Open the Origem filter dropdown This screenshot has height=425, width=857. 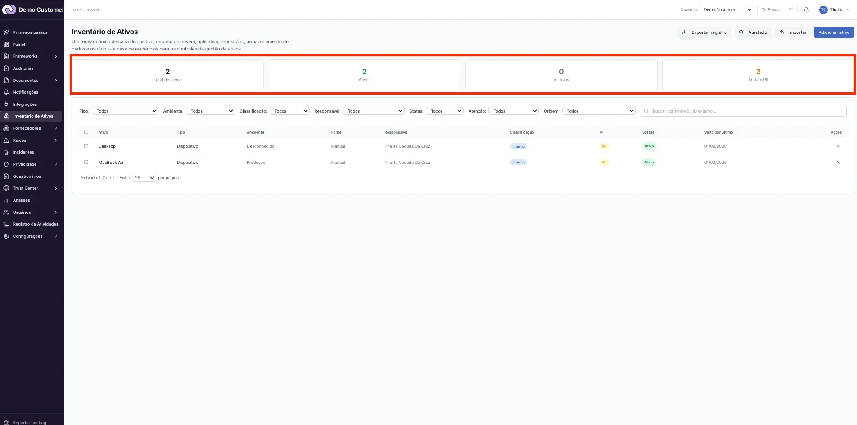pos(599,111)
